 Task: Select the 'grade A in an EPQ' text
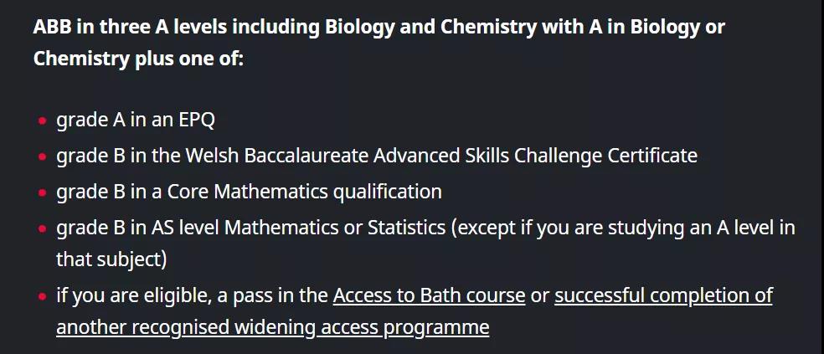pos(136,121)
